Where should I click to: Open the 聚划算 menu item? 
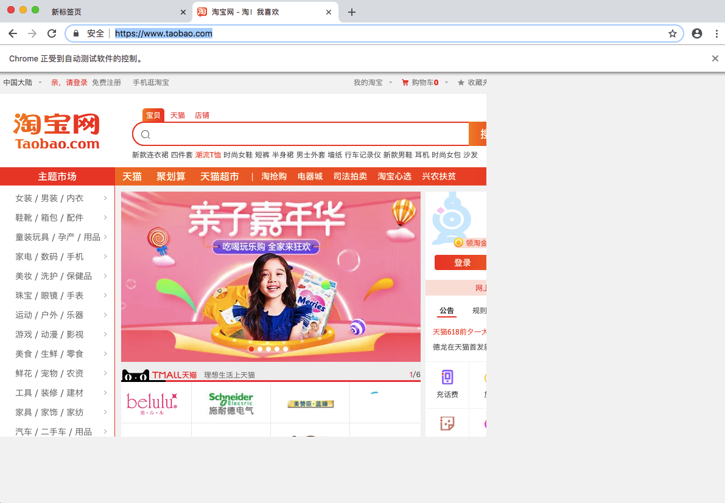tap(171, 176)
